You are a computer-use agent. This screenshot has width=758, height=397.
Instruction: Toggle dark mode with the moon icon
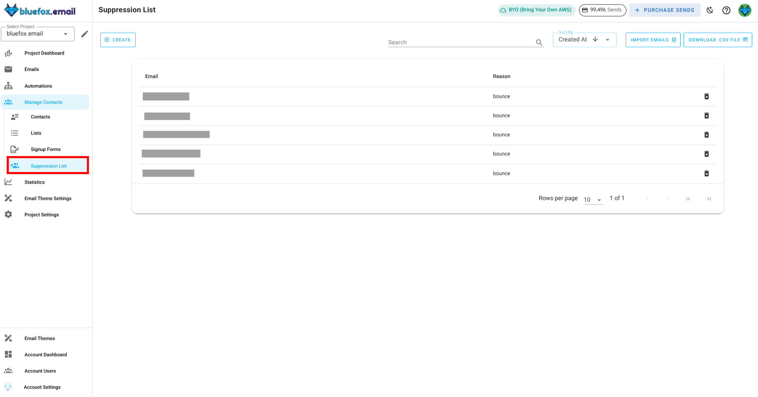click(x=710, y=10)
